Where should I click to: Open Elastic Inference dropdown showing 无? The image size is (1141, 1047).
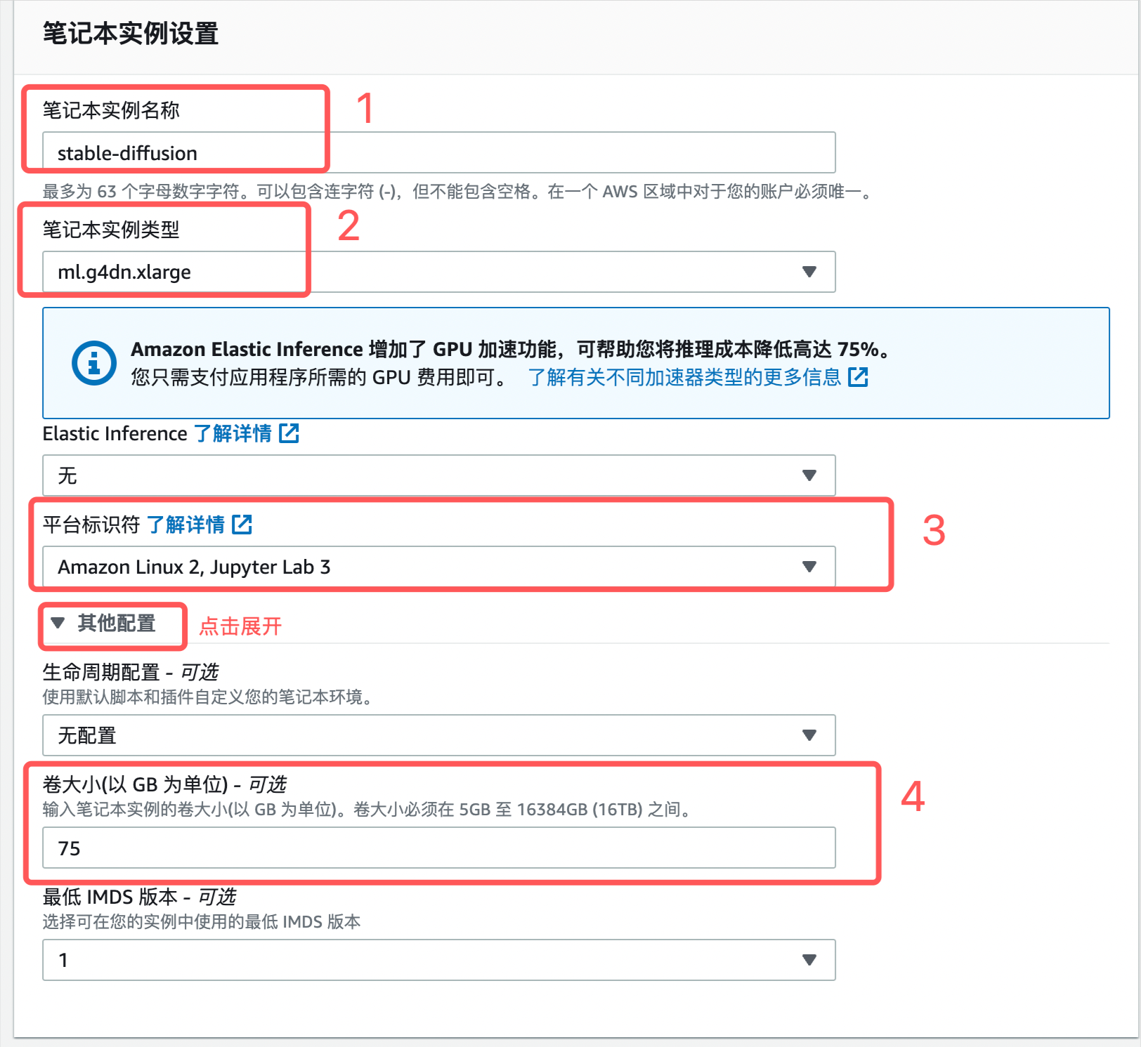click(439, 475)
